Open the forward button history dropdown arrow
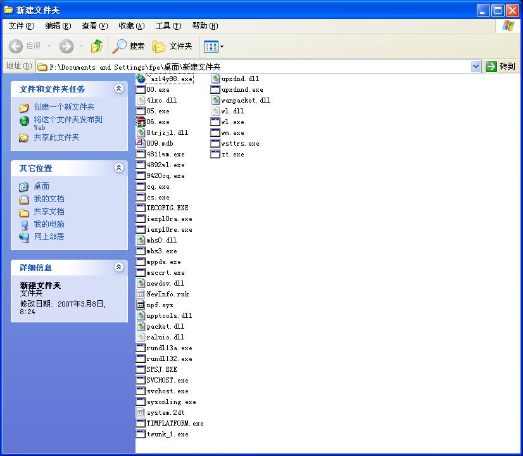The height and width of the screenshot is (456, 523). (81, 46)
